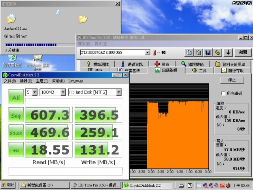Click the Seq write result 396.5

pos(98,115)
